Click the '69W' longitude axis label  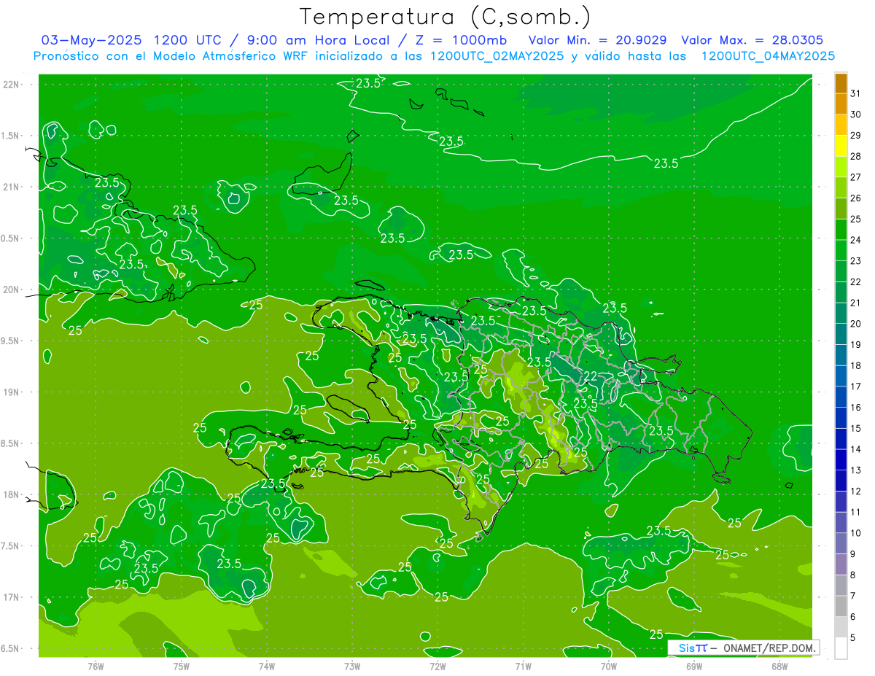pyautogui.click(x=694, y=666)
